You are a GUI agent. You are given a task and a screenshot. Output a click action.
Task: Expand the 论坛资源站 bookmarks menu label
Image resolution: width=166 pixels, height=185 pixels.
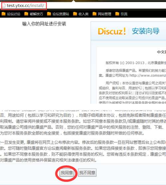pyautogui.click(x=61, y=14)
